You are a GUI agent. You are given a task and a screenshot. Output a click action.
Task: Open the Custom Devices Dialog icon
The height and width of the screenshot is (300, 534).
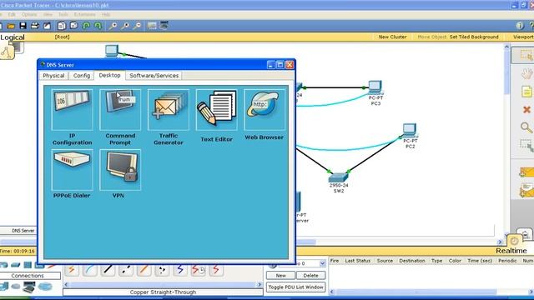point(164,26)
